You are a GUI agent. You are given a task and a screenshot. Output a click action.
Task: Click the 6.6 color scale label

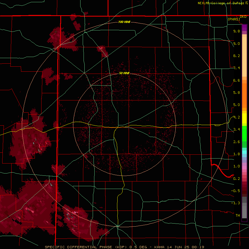pyautogui.click(x=237, y=80)
